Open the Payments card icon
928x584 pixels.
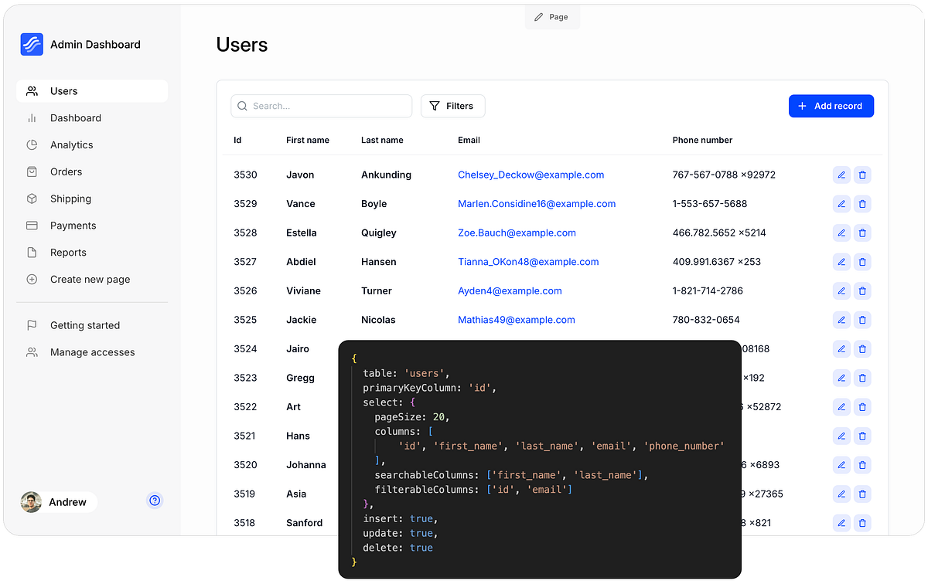32,225
